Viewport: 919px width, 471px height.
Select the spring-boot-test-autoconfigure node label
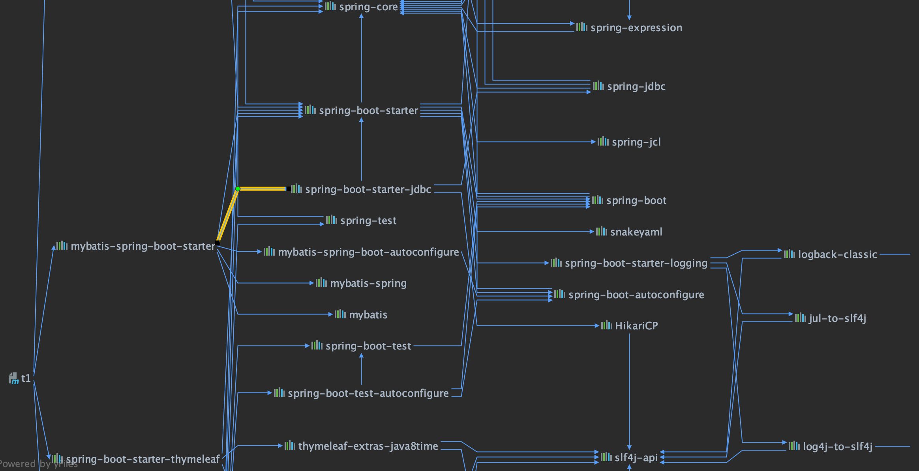(368, 393)
